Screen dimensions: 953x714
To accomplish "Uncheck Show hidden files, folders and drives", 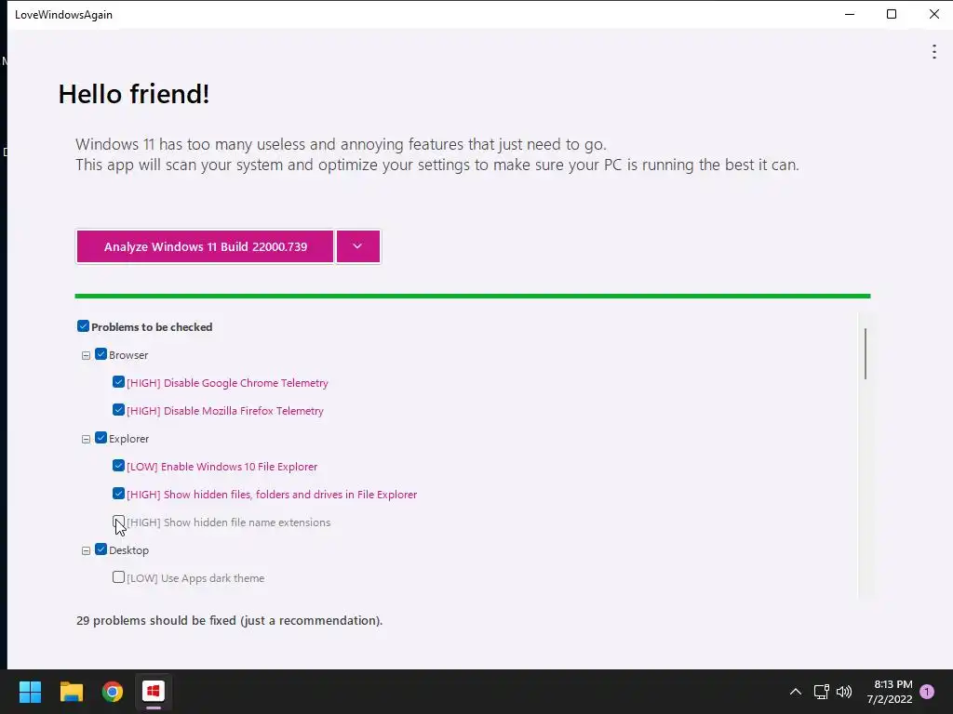I will click(x=118, y=494).
